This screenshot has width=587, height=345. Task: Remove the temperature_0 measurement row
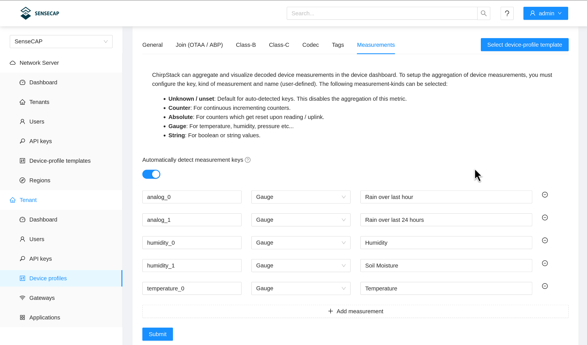pos(545,286)
